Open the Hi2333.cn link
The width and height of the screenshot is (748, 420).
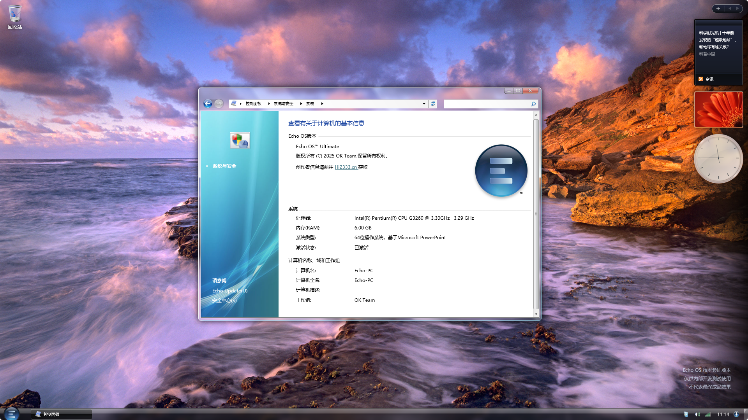tap(346, 167)
